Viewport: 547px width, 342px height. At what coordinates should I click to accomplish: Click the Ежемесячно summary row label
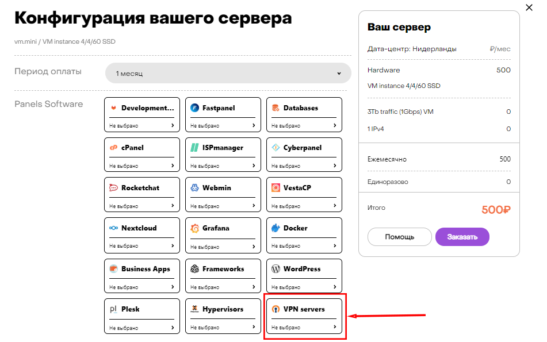387,159
